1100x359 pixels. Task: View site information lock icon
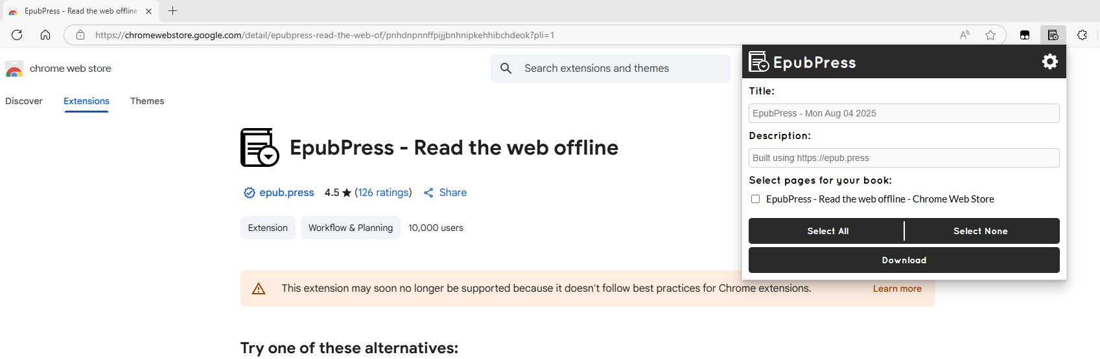point(80,35)
